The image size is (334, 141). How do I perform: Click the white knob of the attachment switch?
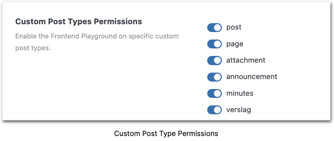pyautogui.click(x=218, y=61)
